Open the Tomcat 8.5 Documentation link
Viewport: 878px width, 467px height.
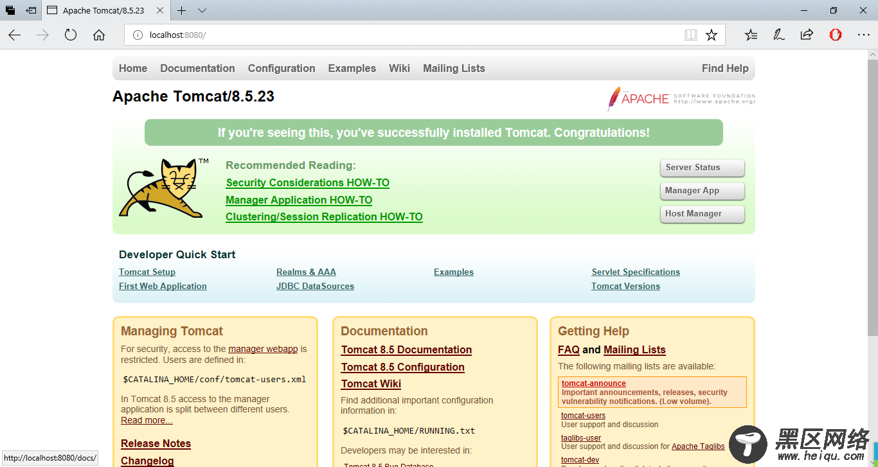406,350
